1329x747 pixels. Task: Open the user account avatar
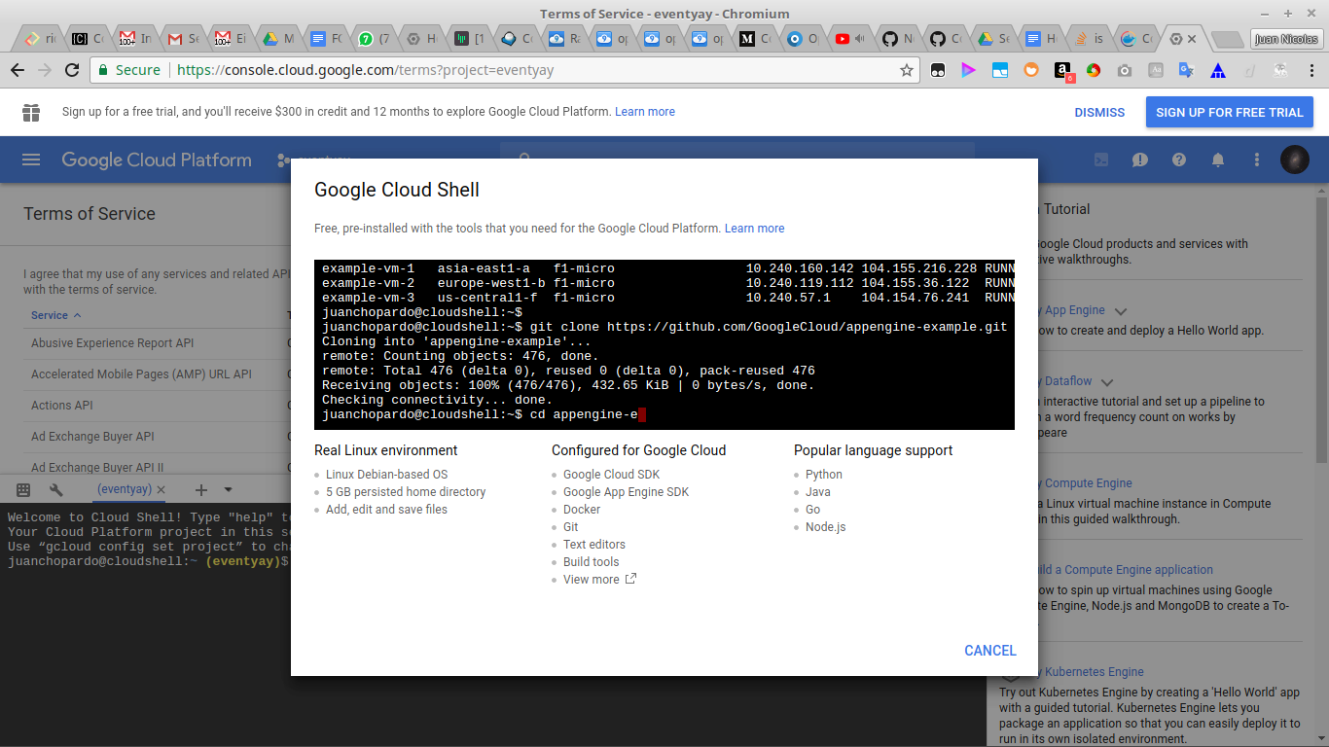tap(1295, 160)
